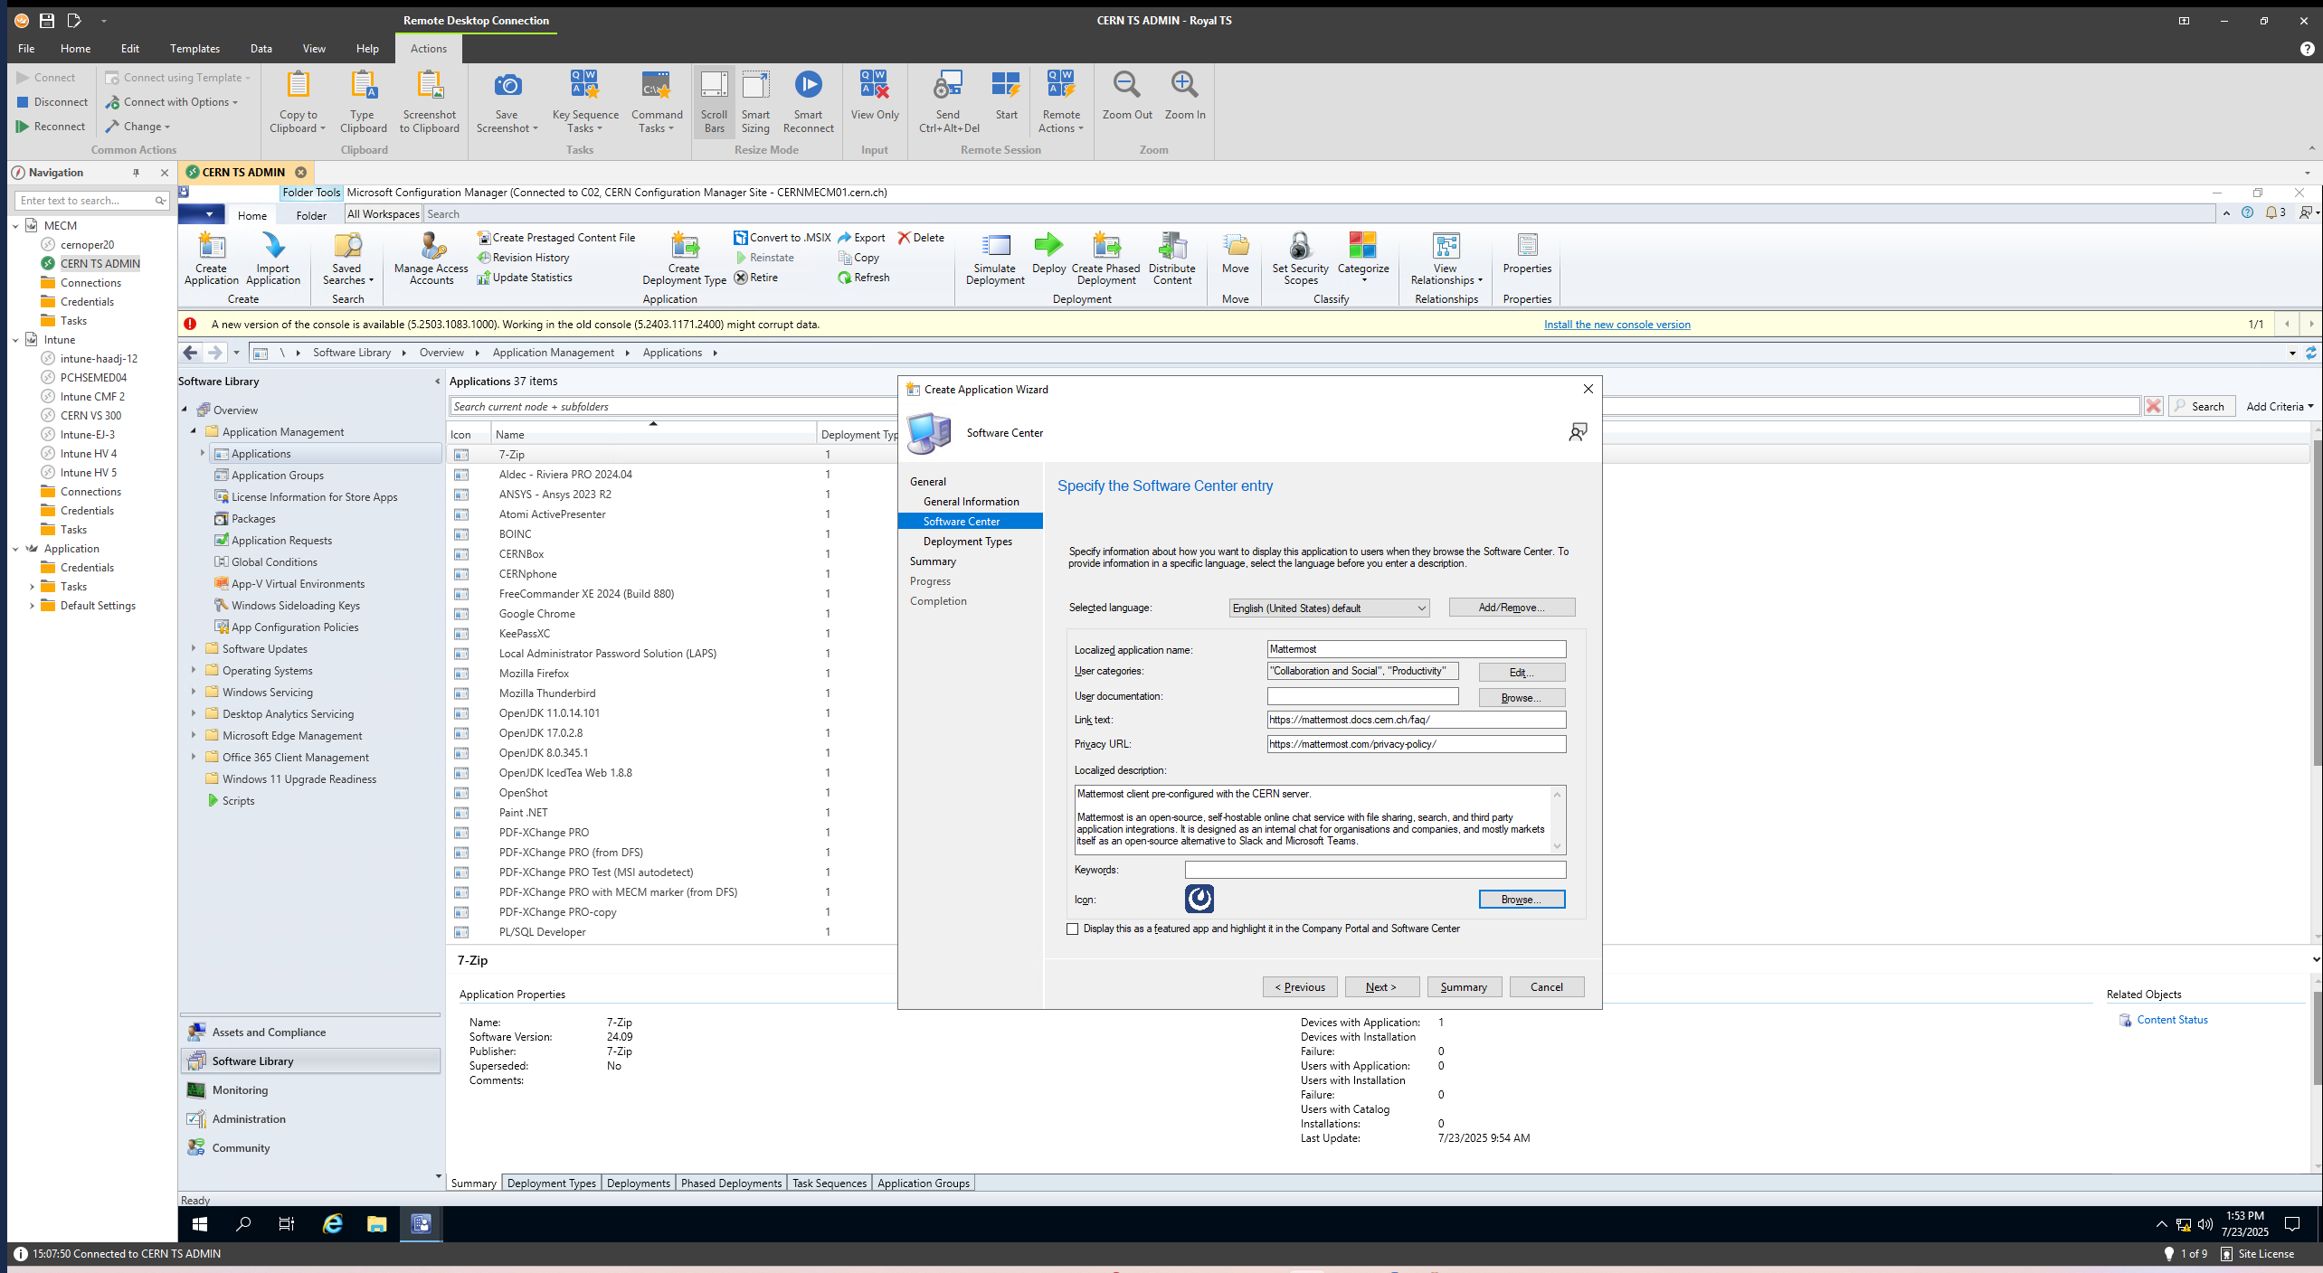The height and width of the screenshot is (1273, 2323).
Task: Open View Relationships dropdown
Action: coord(1446,259)
